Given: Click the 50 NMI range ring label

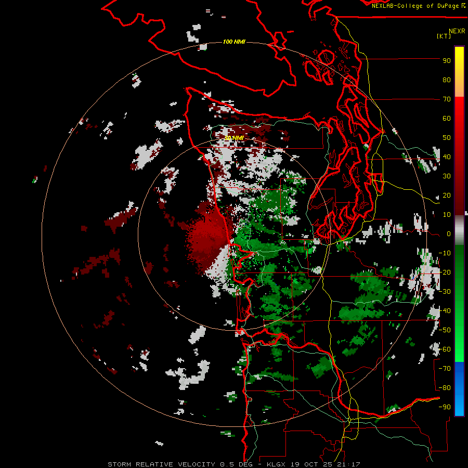Looking at the screenshot, I should coord(234,138).
